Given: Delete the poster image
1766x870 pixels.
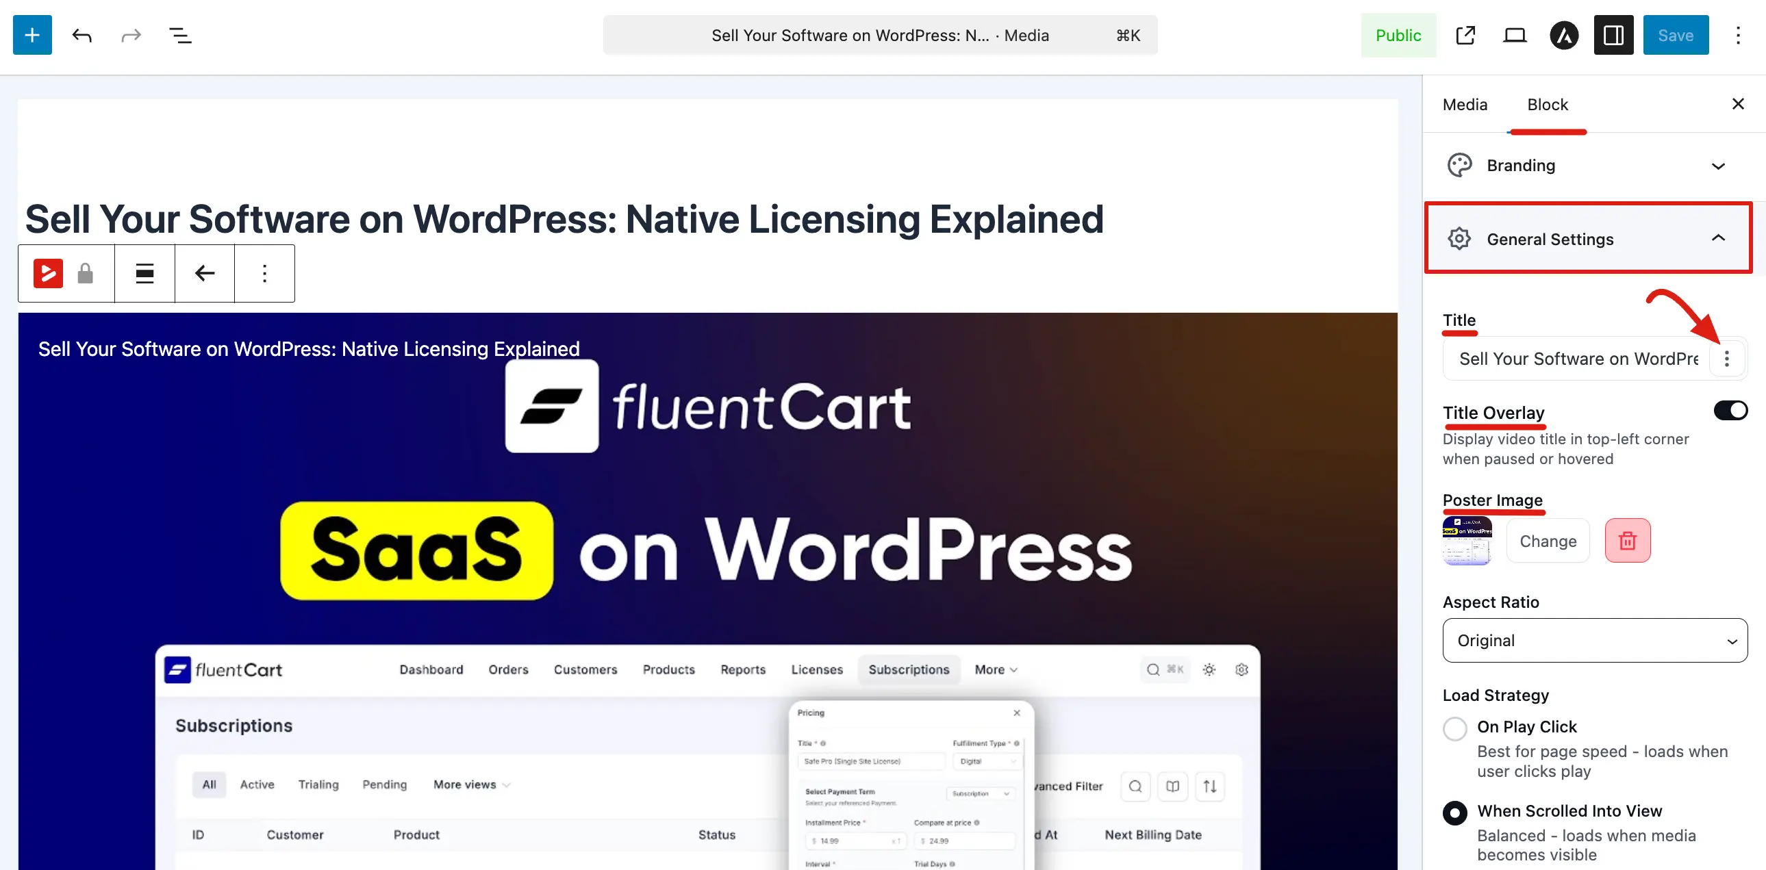Looking at the screenshot, I should (1628, 541).
